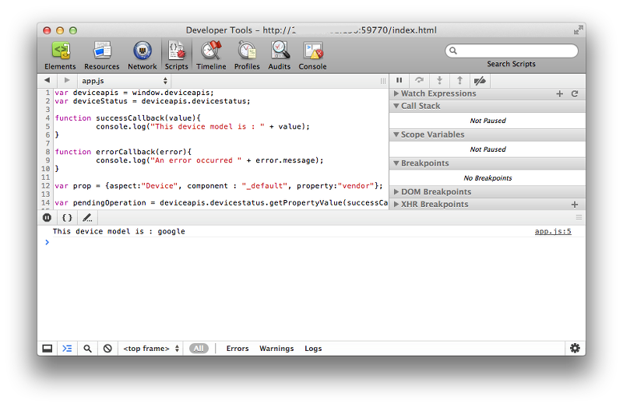The width and height of the screenshot is (623, 407).
Task: Deactivate all breakpoints
Action: (480, 81)
